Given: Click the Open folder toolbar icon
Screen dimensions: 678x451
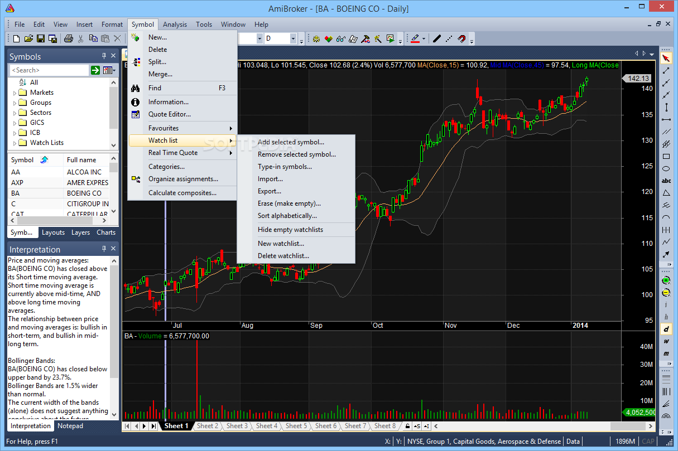Looking at the screenshot, I should (x=28, y=38).
